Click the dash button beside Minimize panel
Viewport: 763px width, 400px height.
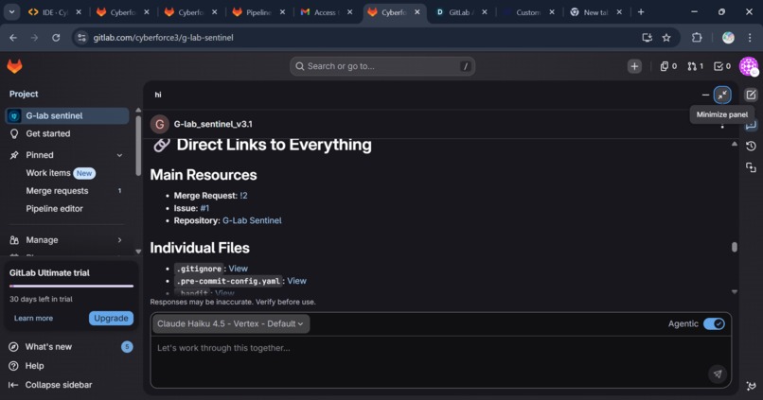coord(705,95)
